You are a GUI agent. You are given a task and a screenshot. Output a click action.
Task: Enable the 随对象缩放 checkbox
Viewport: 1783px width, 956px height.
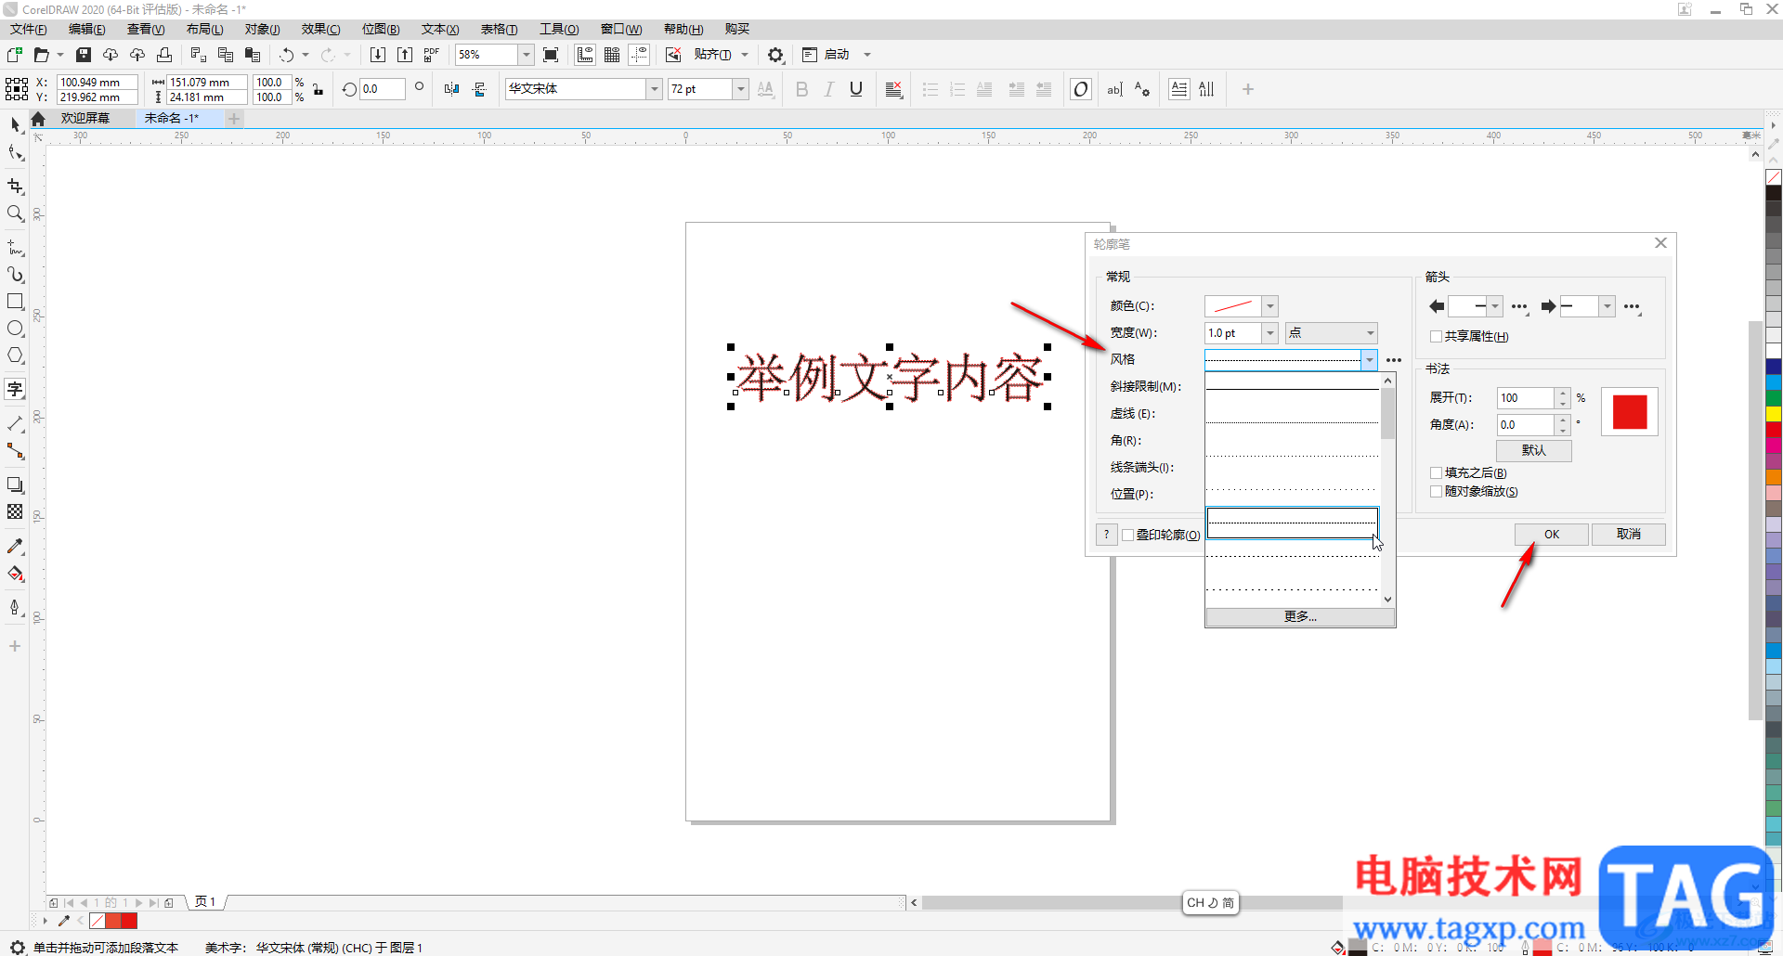[1437, 492]
